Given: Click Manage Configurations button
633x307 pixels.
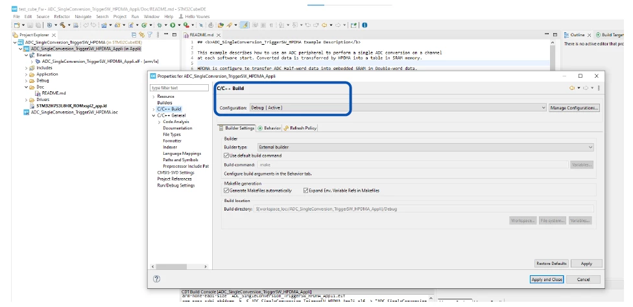Looking at the screenshot, I should coord(574,108).
